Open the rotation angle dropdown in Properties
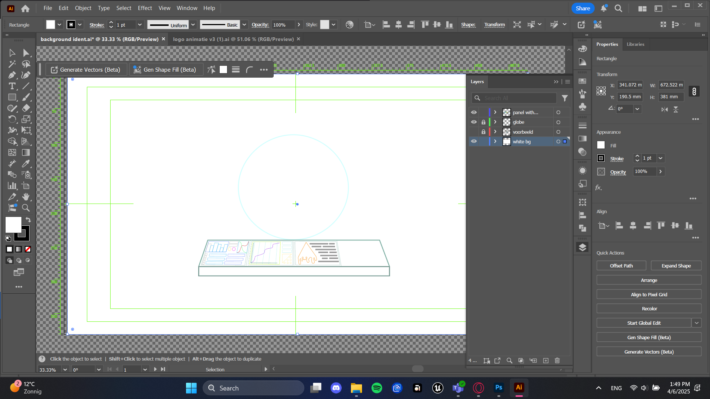The height and width of the screenshot is (399, 710). [x=637, y=109]
